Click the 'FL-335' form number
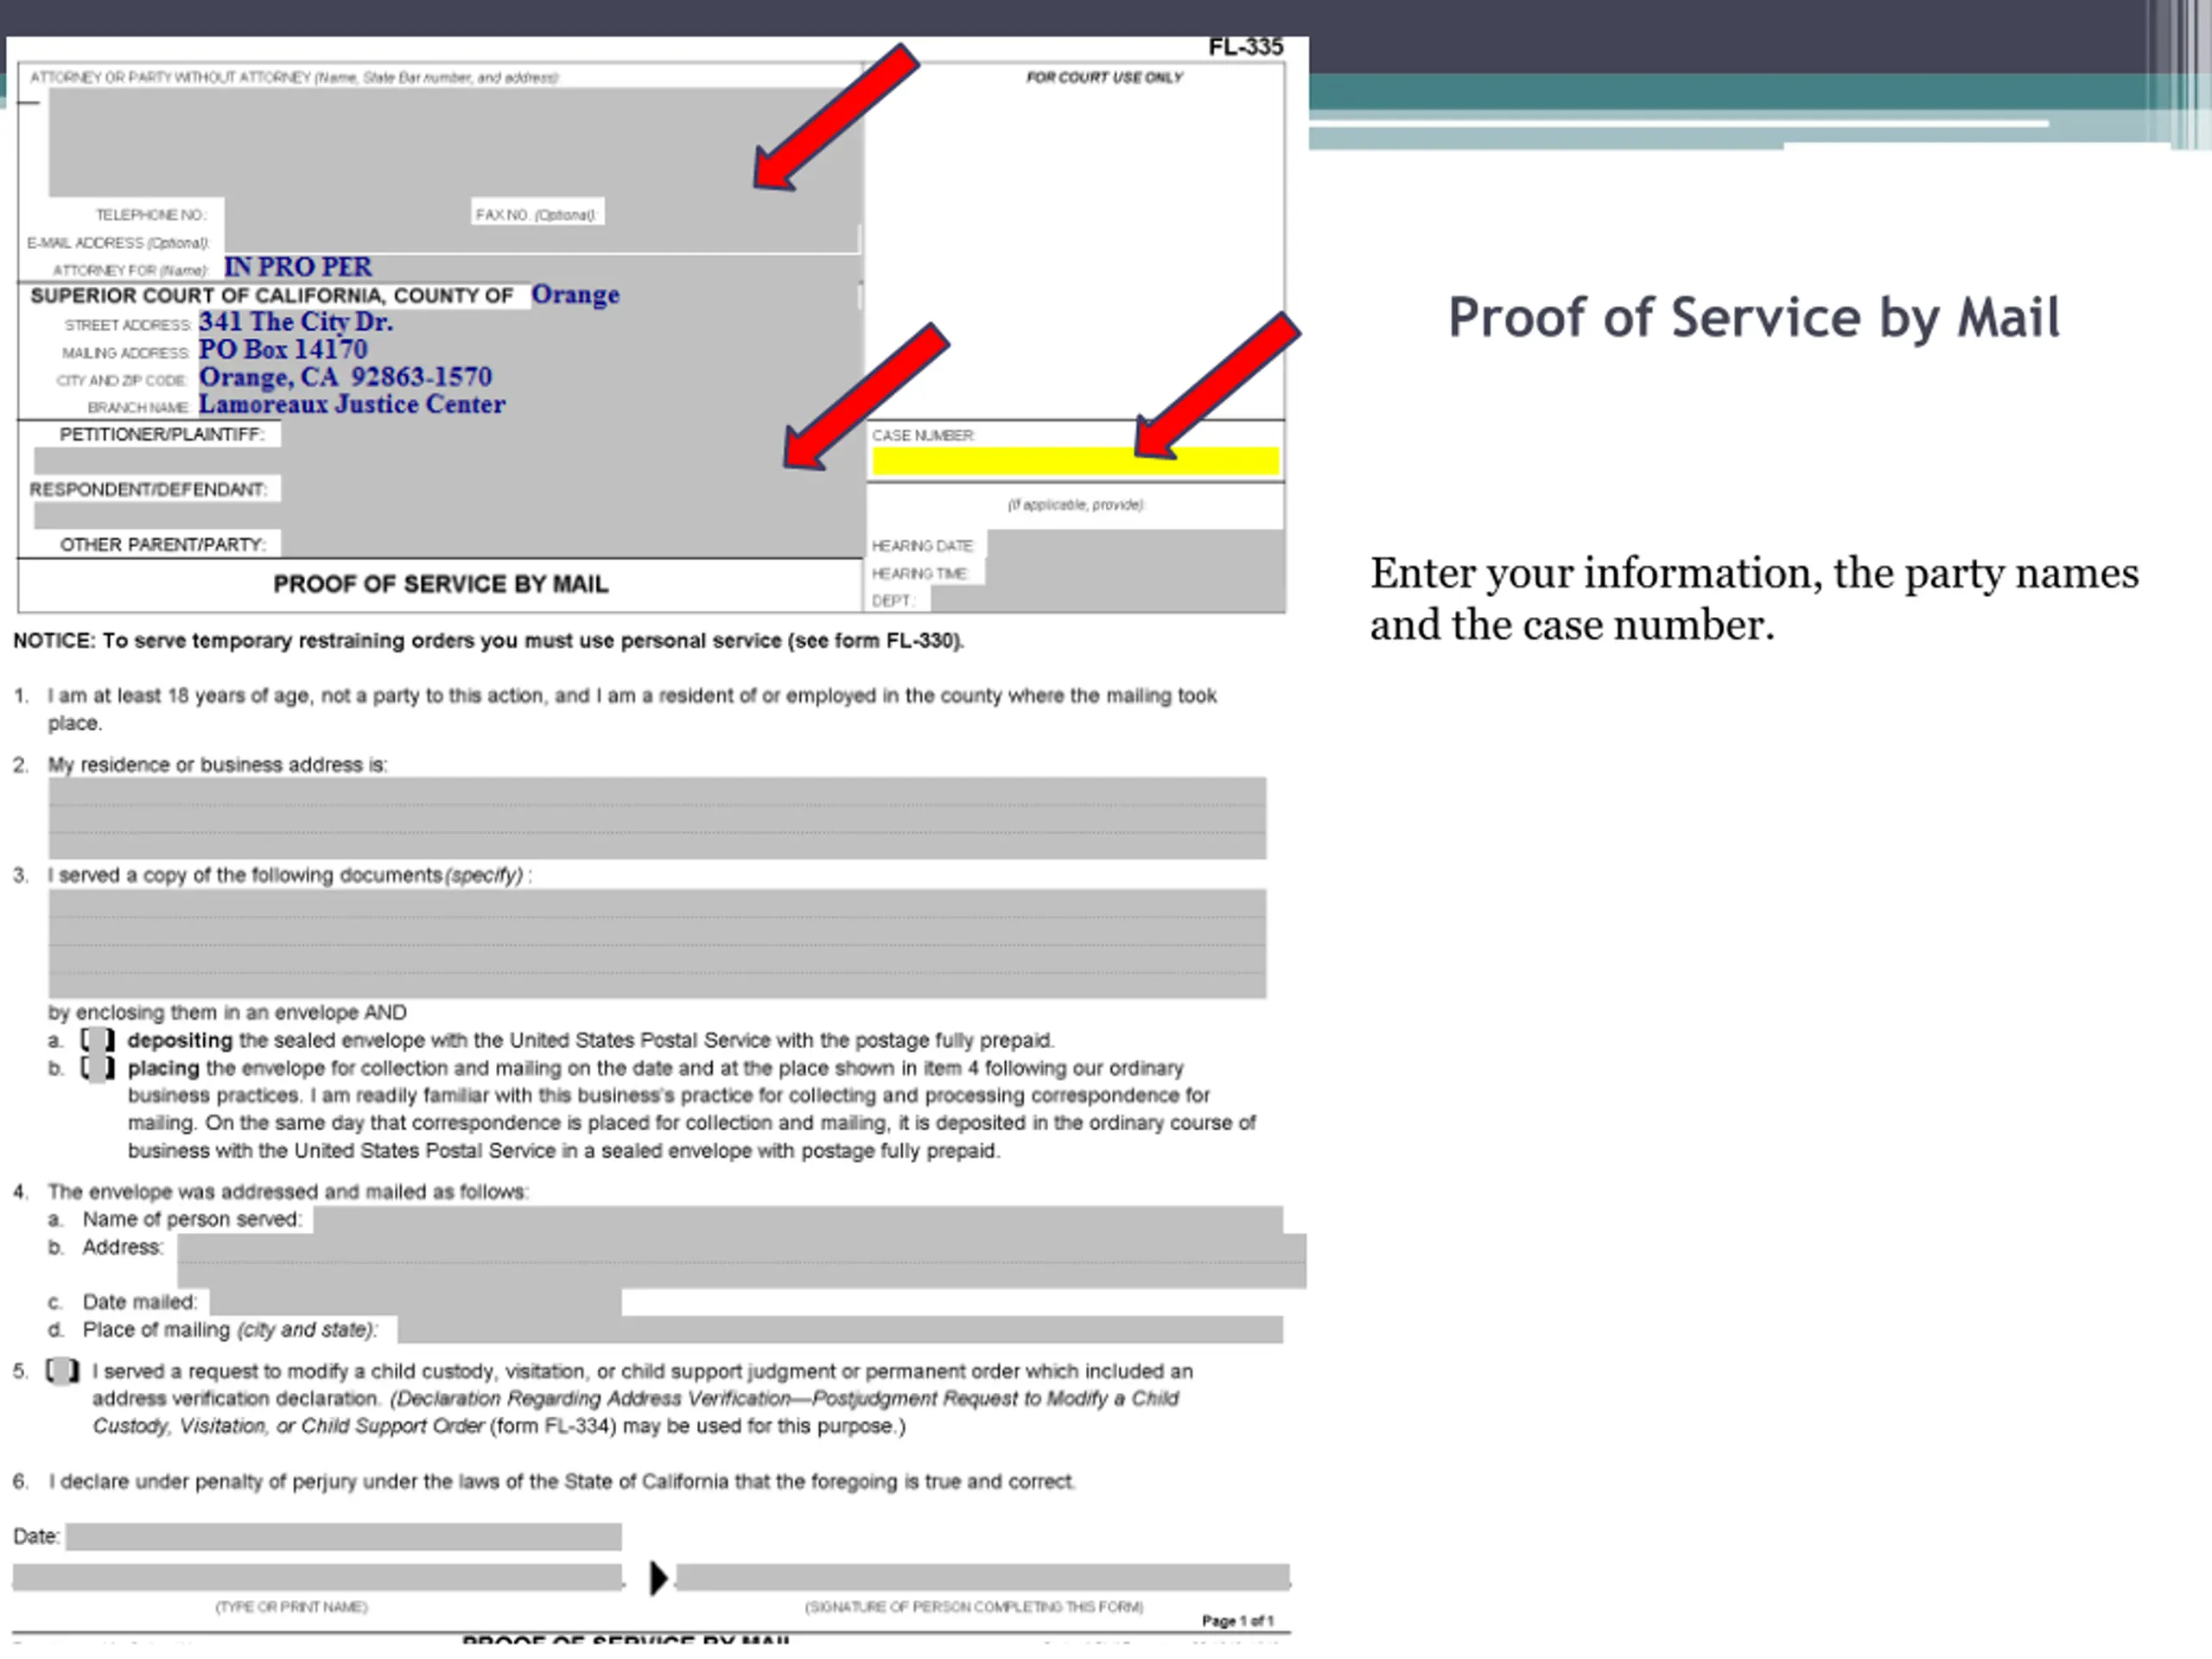Viewport: 2212px width, 1659px height. [1245, 47]
